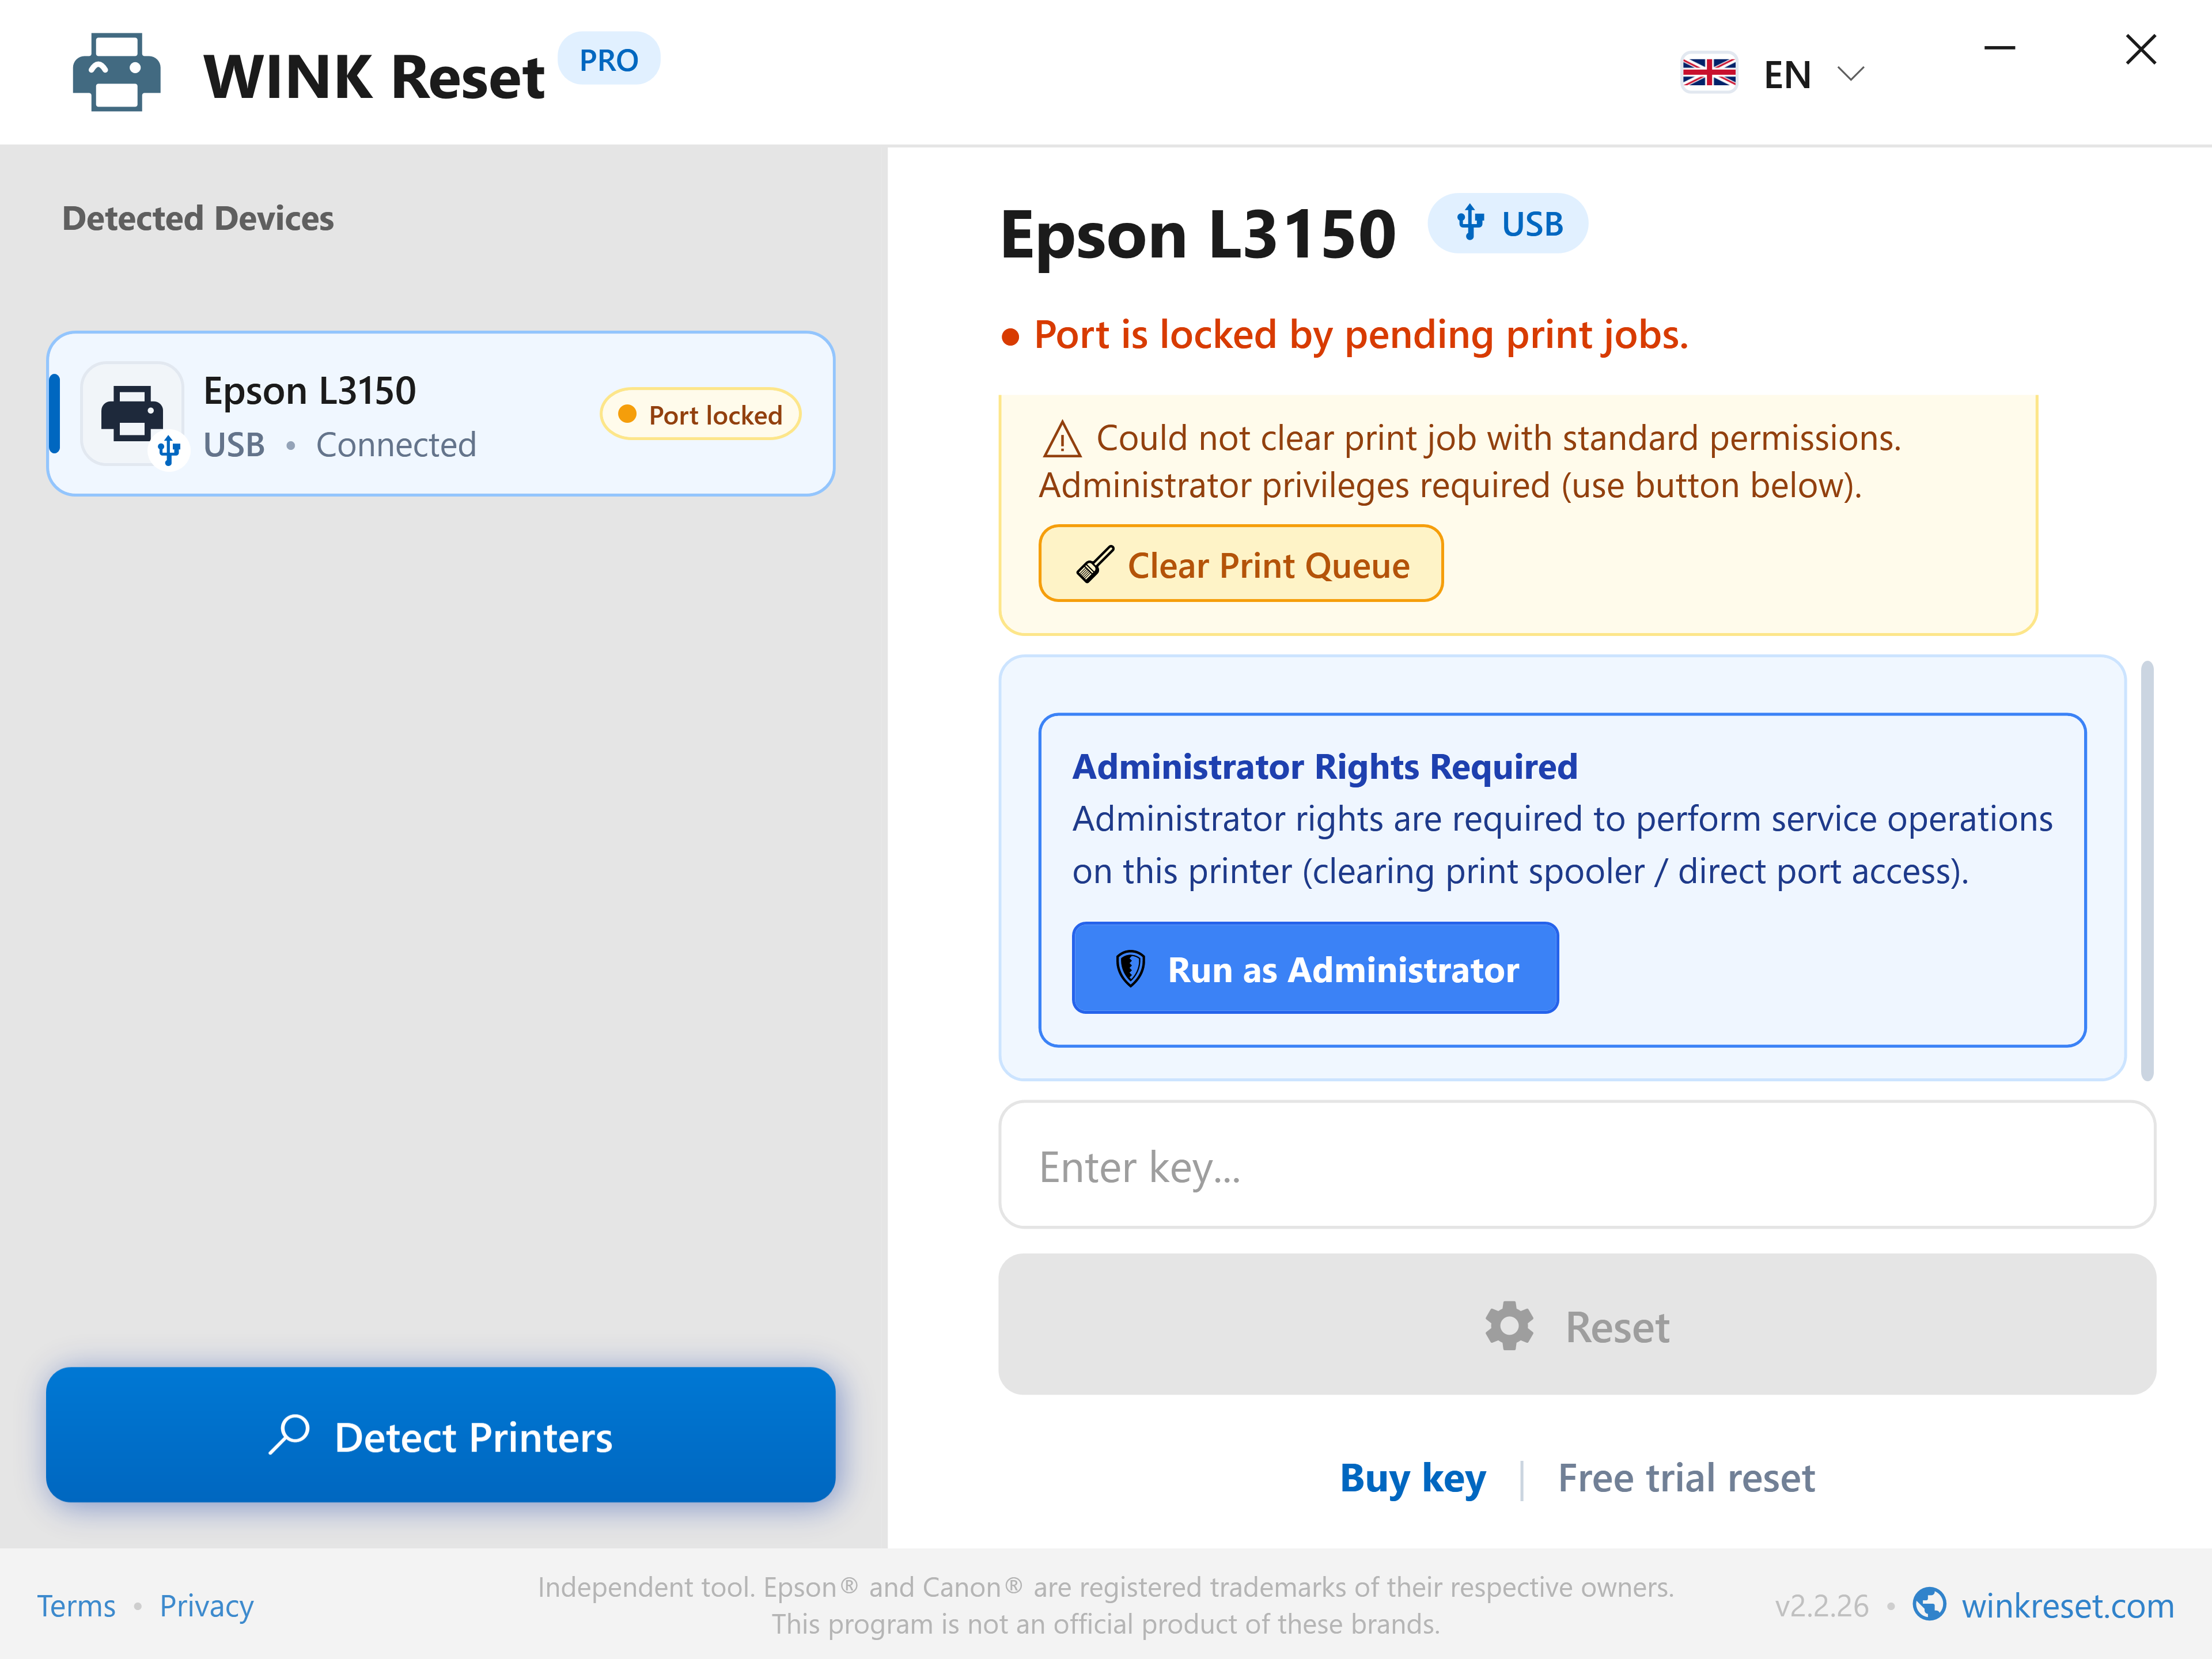
Task: Click the Administrator Rights Required heading
Action: [1325, 766]
